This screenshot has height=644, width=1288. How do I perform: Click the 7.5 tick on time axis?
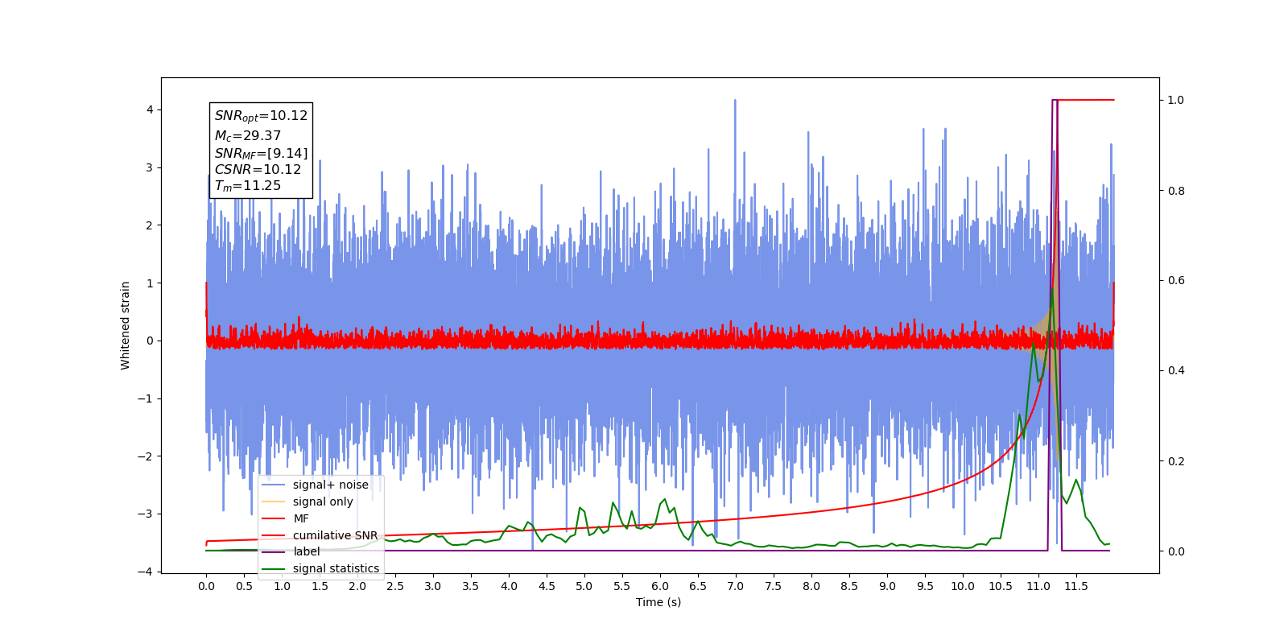(x=774, y=586)
